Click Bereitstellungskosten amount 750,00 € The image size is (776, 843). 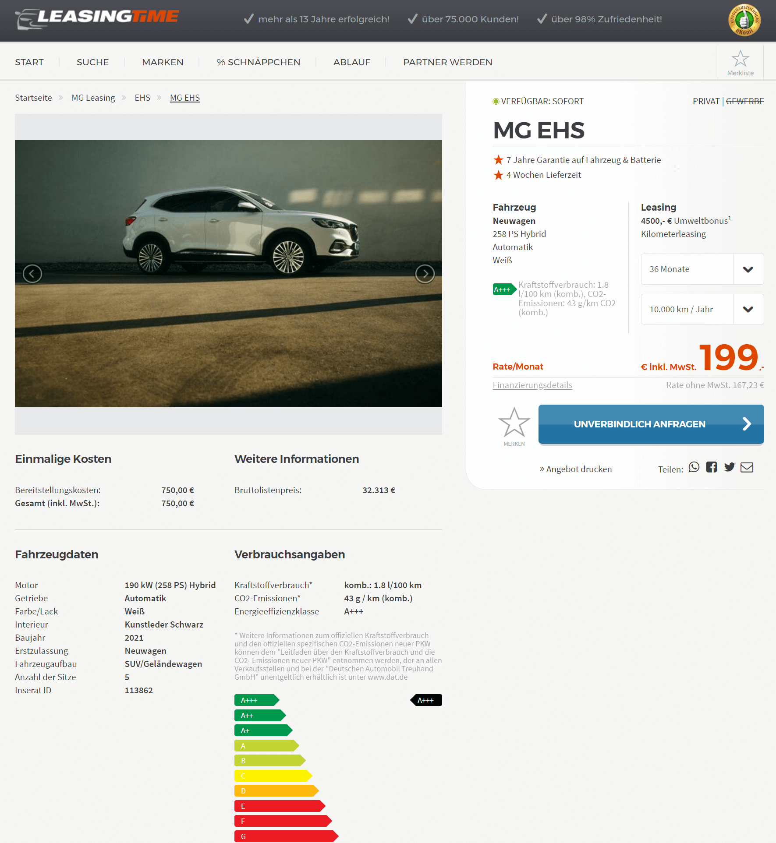(177, 490)
